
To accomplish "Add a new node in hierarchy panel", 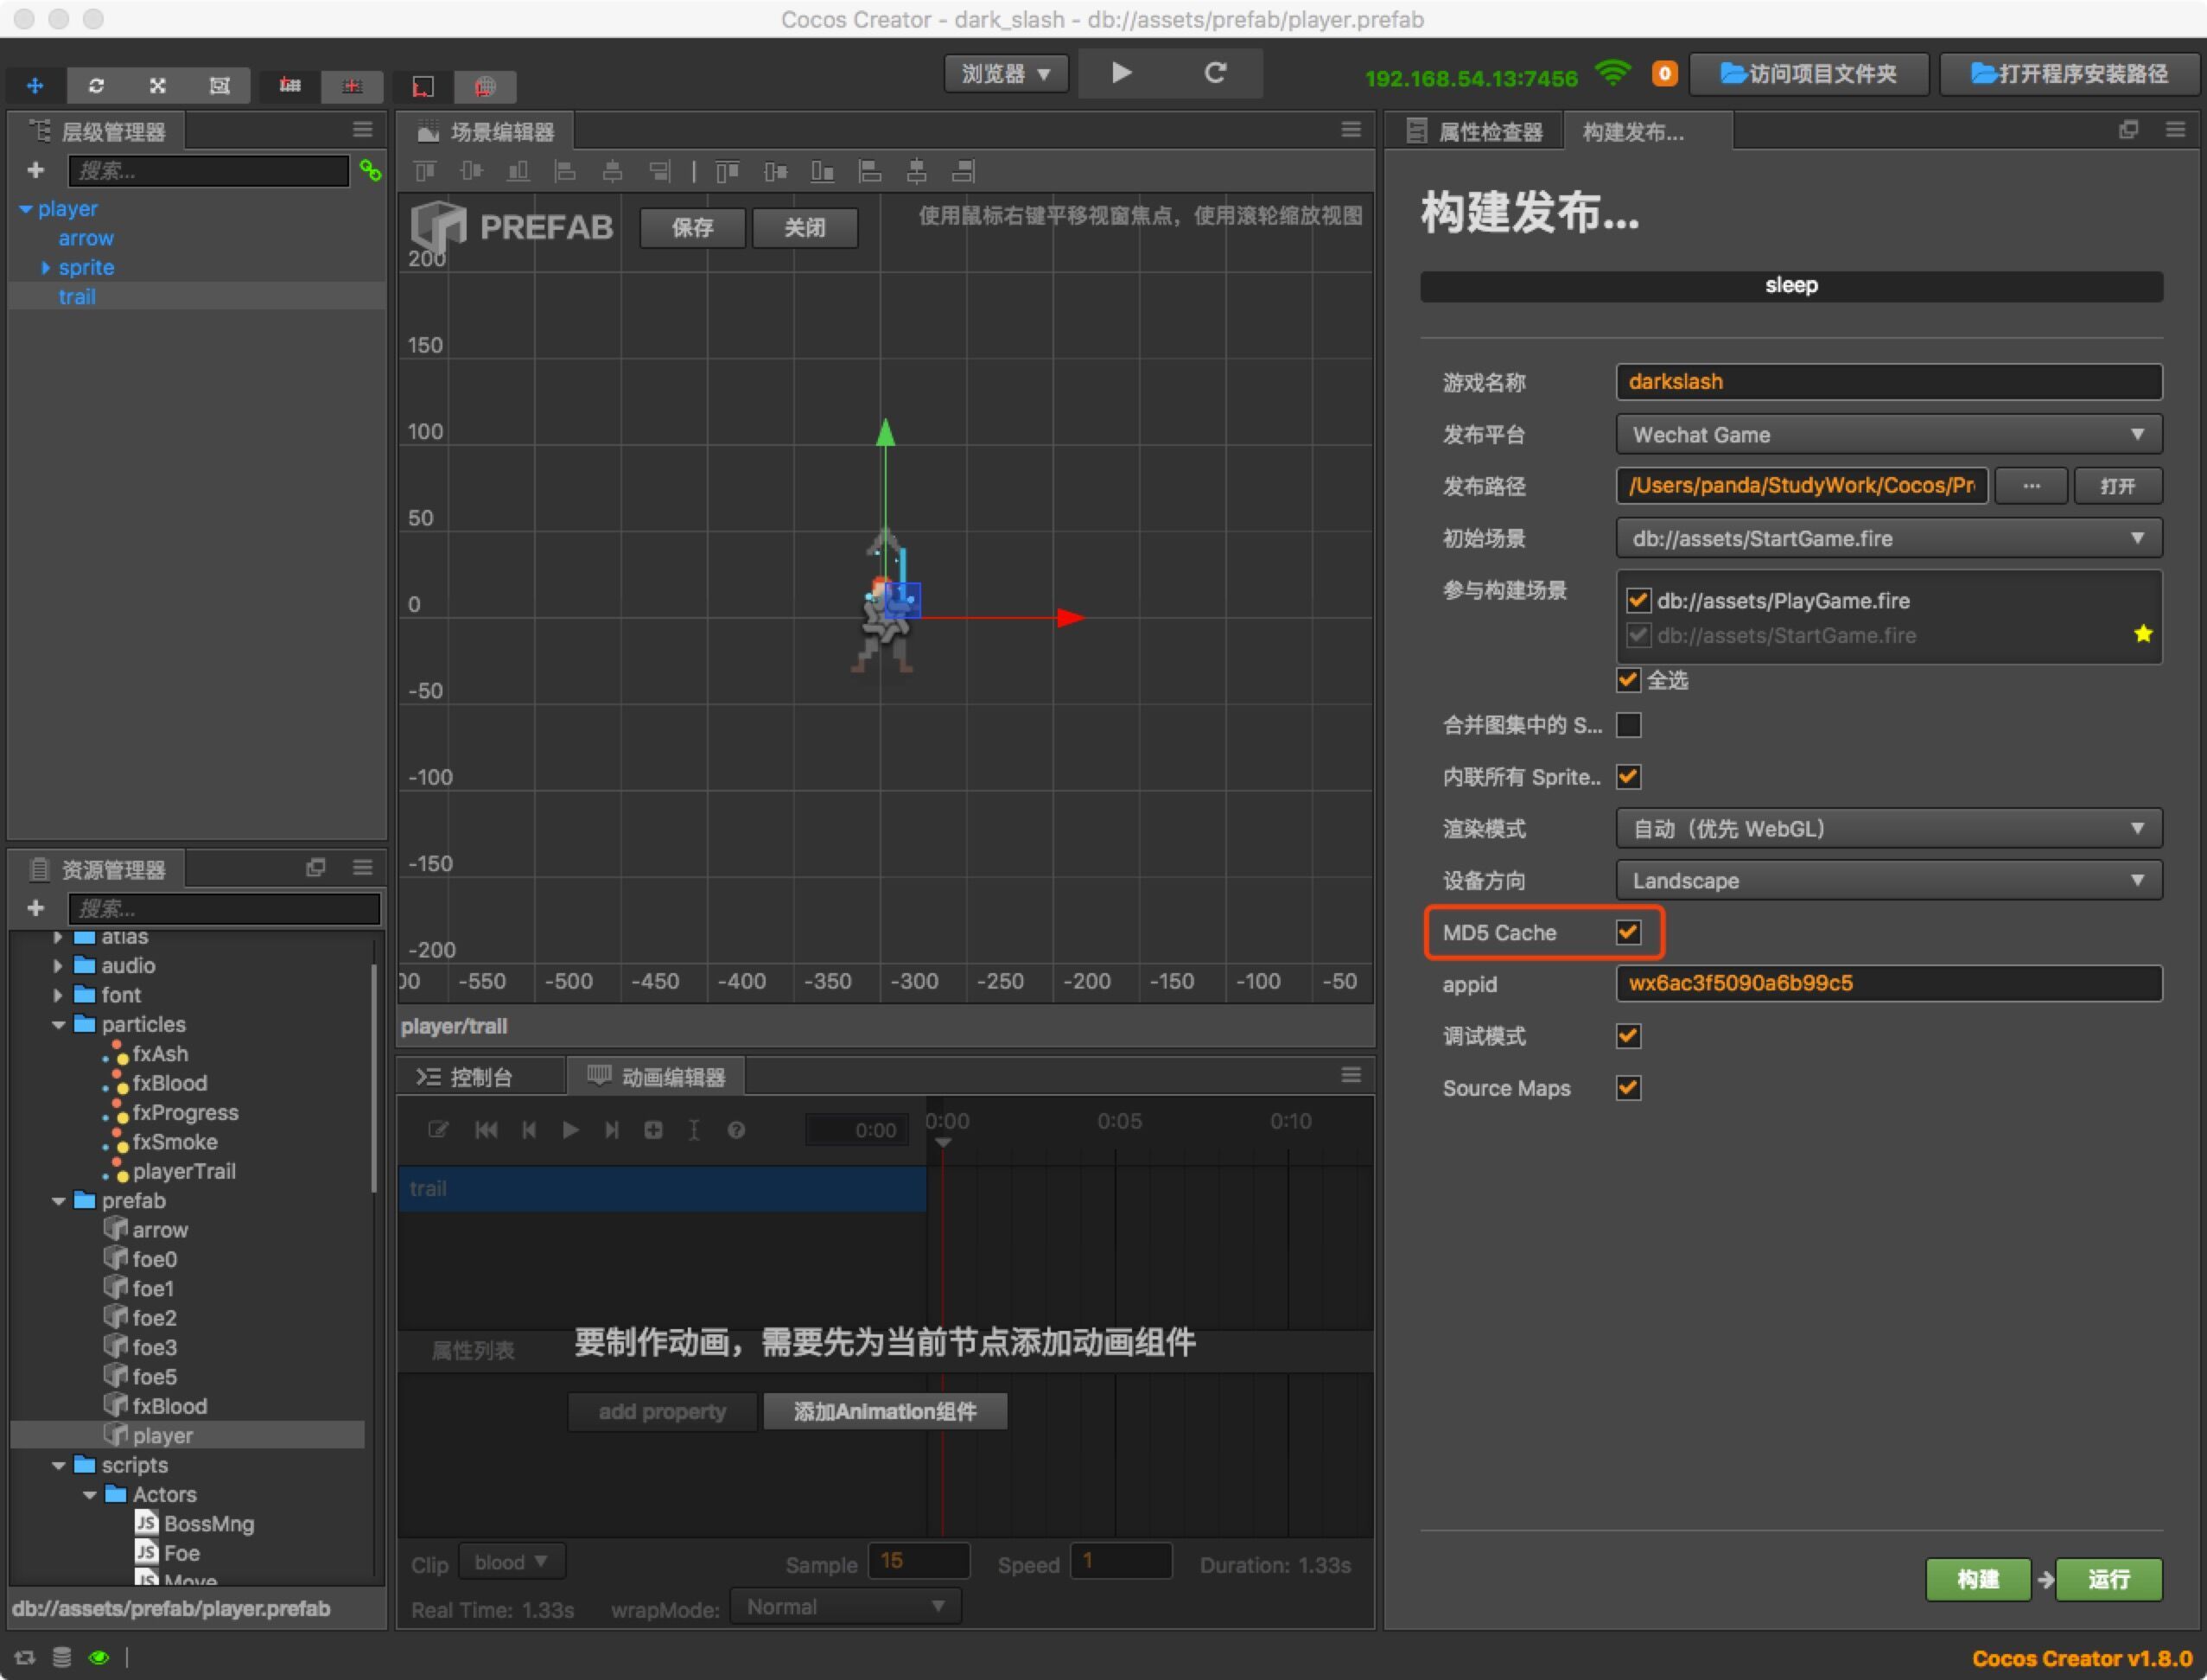I will (36, 171).
